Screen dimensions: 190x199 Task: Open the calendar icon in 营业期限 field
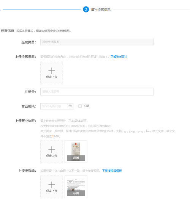pos(70,106)
